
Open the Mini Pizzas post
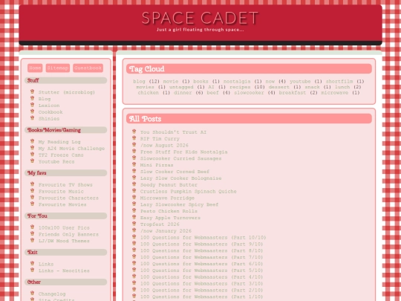157,165
